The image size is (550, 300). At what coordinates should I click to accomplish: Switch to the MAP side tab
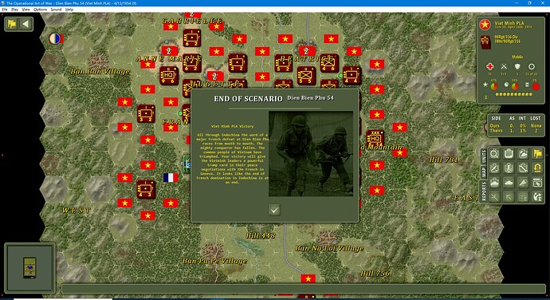484,172
